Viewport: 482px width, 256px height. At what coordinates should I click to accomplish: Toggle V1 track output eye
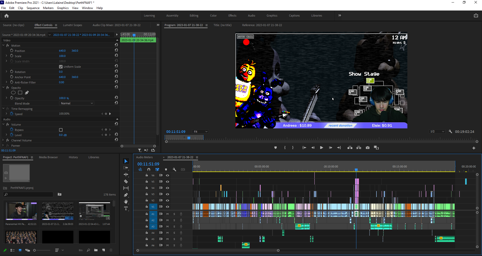coord(167,207)
